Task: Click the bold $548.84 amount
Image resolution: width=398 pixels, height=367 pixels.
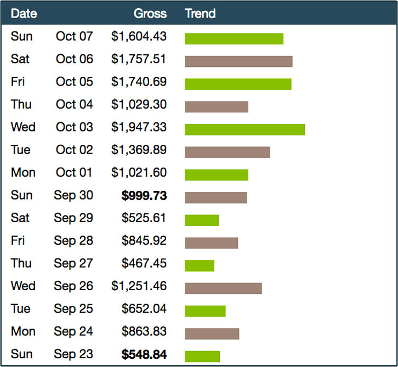Action: (x=144, y=354)
